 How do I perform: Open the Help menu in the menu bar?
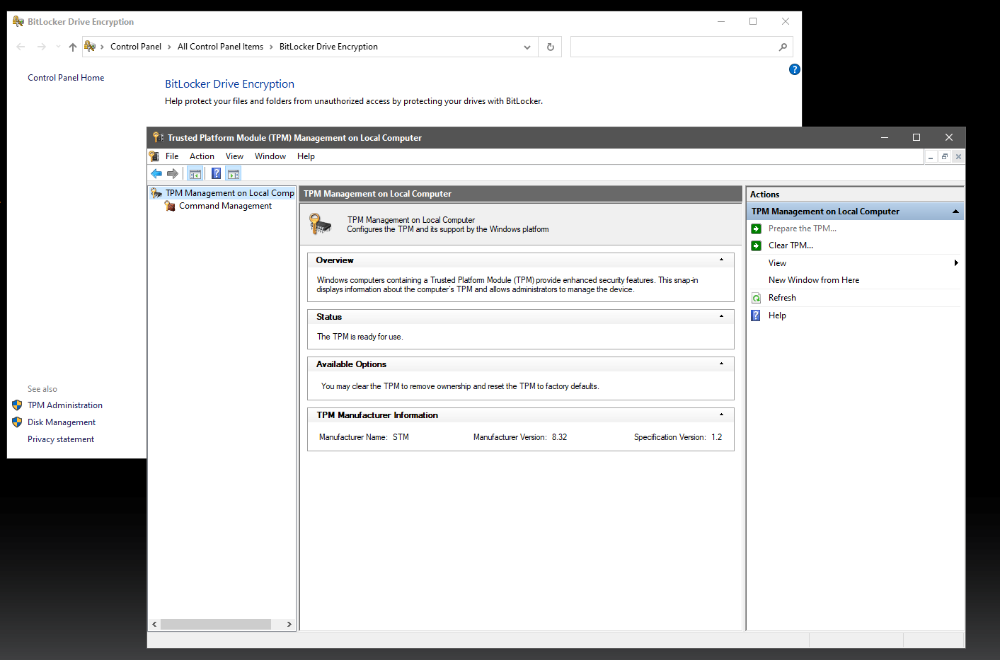(306, 156)
